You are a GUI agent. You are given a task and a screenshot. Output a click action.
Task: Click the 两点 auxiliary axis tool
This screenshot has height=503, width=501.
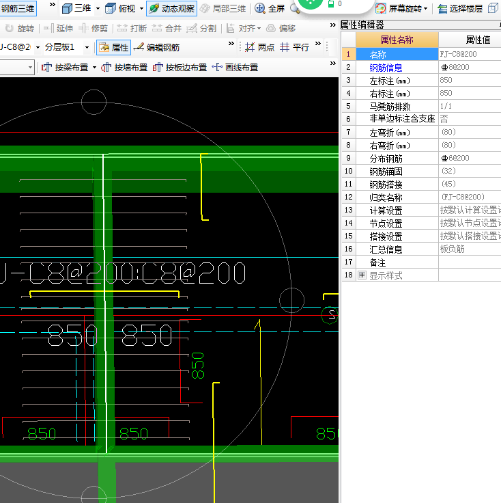click(259, 47)
